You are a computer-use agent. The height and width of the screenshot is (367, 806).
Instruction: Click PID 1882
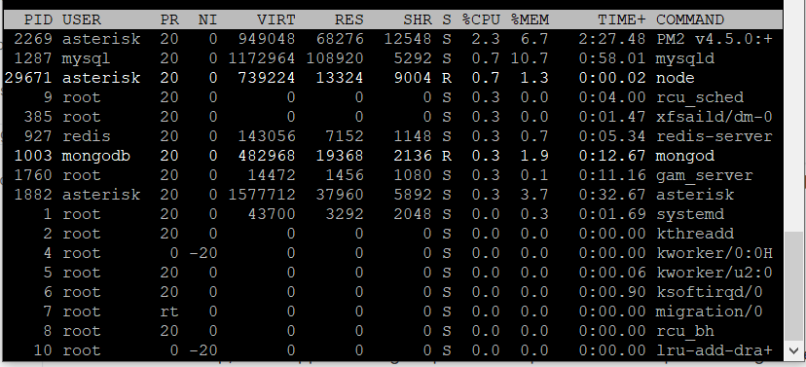tap(33, 195)
